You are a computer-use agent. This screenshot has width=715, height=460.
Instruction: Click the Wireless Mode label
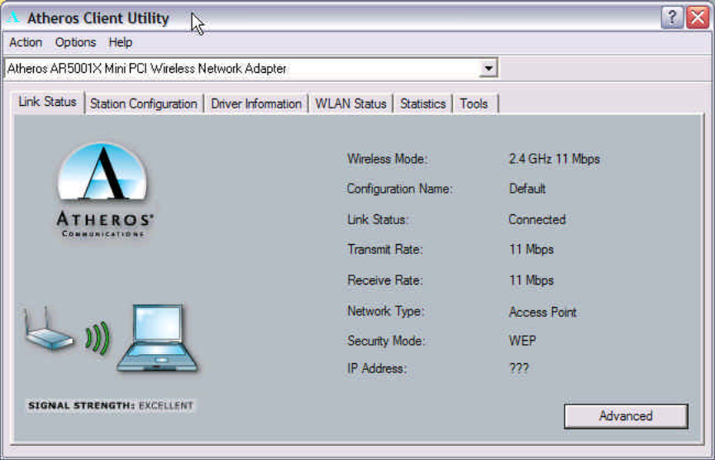click(387, 159)
